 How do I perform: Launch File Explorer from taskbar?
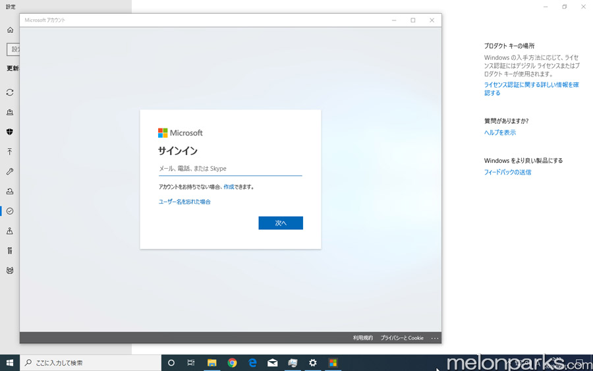point(212,362)
